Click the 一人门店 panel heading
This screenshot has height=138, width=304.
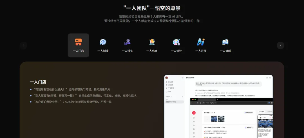[38, 82]
